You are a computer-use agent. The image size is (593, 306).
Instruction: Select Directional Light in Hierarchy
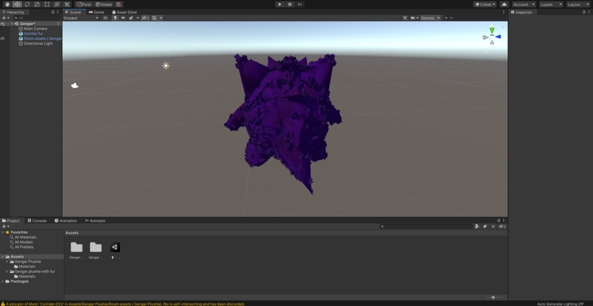[35, 44]
